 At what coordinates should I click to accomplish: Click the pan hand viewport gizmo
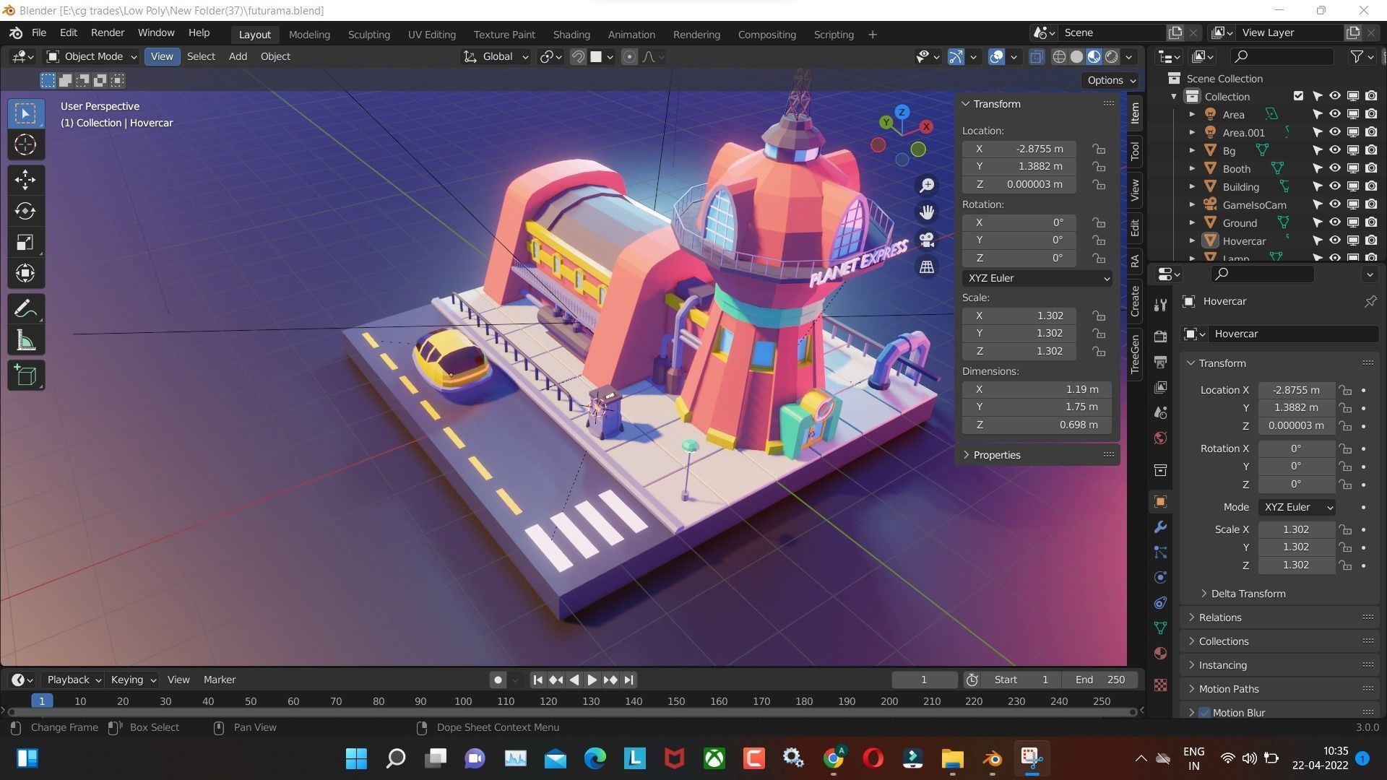926,212
